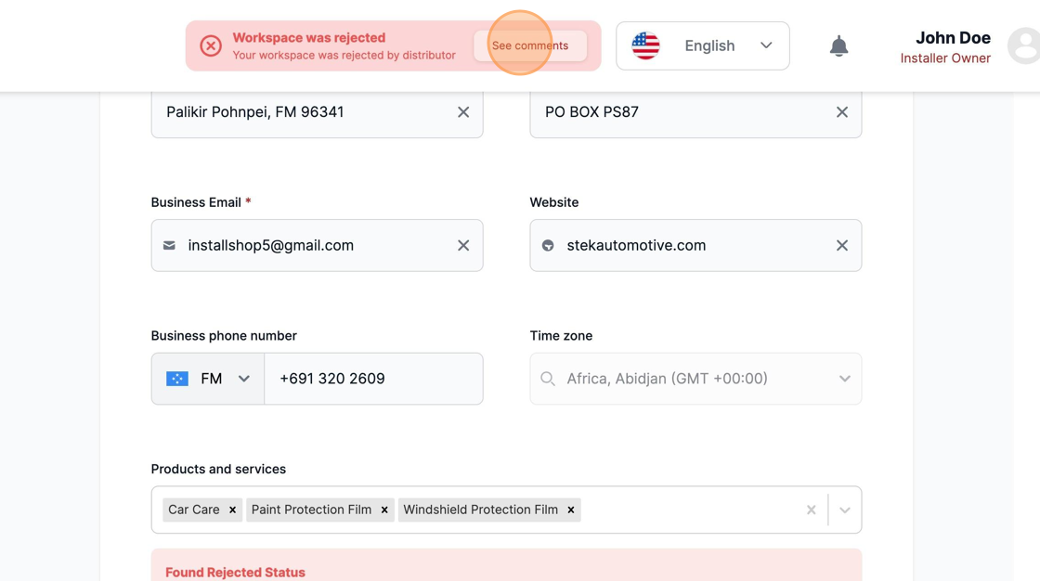1040x581 pixels.
Task: Open the English language dropdown
Action: [702, 45]
